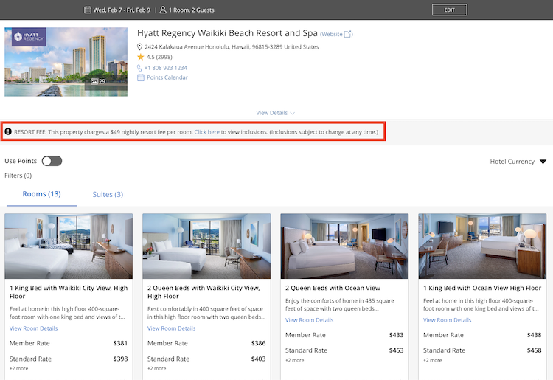Click the location pin icon by address
This screenshot has height=380, width=553.
[139, 47]
